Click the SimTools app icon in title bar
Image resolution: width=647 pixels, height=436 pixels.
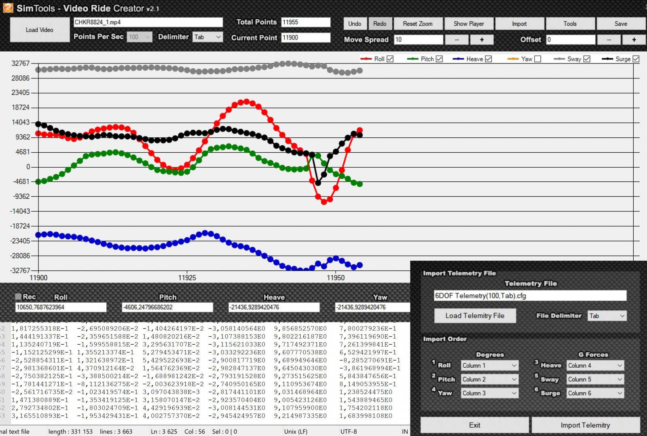coord(8,8)
